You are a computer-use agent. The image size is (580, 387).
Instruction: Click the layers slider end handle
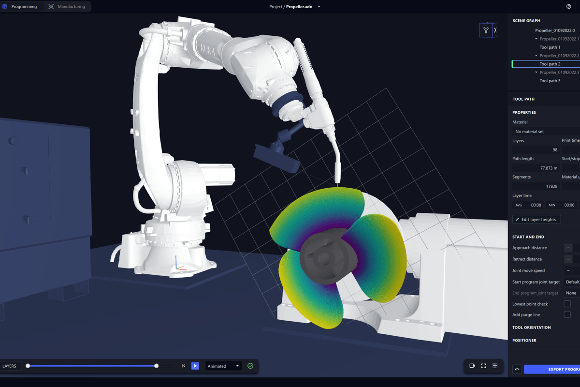pos(157,366)
